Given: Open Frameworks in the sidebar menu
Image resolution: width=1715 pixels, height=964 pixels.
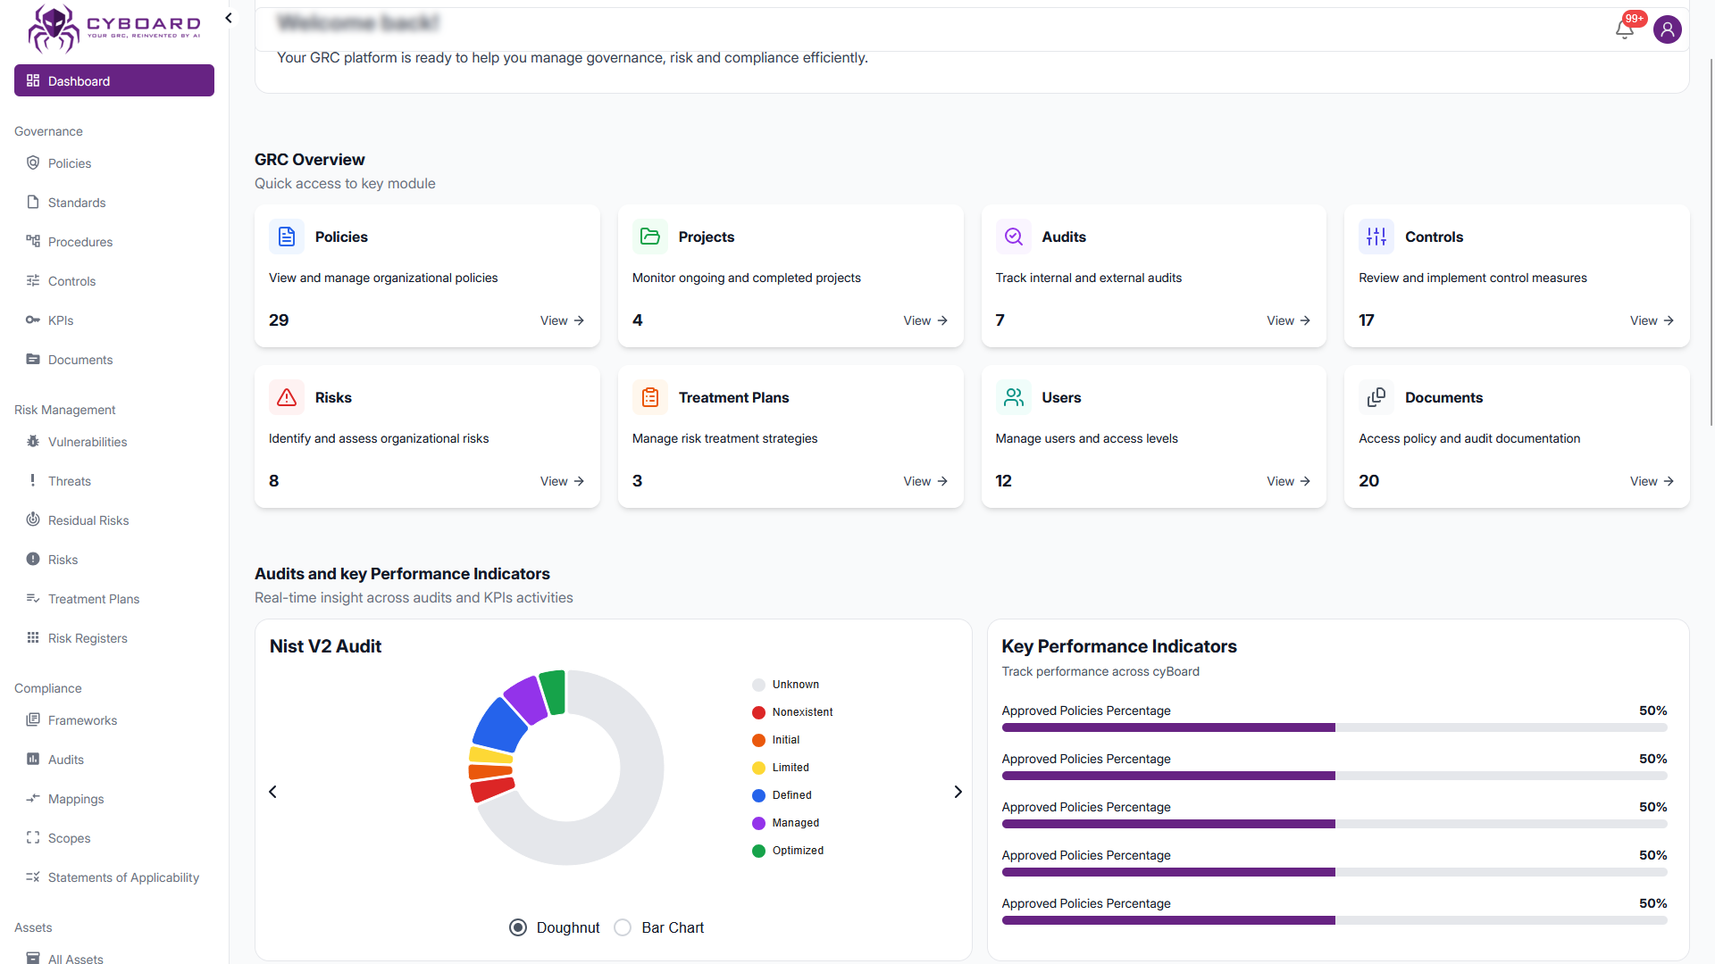Looking at the screenshot, I should click(x=82, y=720).
